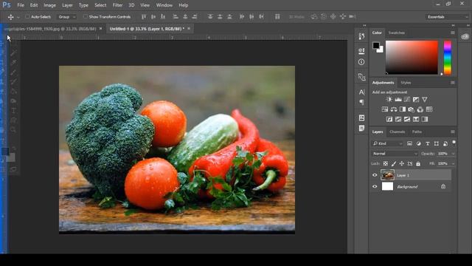The height and width of the screenshot is (266, 472).
Task: Click Distribute vertical centers icon
Action: click(220, 17)
